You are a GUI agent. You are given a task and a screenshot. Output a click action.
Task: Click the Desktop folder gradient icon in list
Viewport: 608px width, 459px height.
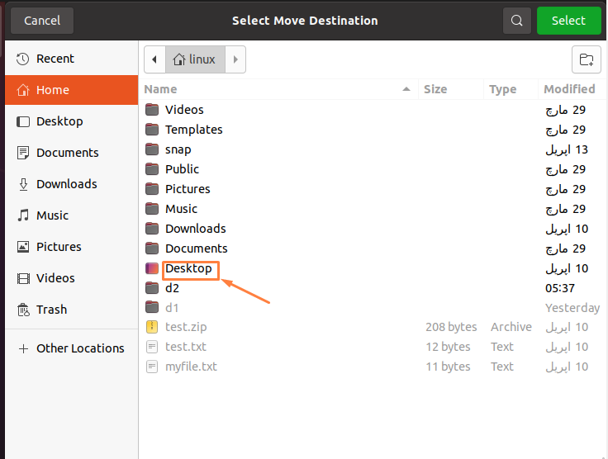(152, 268)
